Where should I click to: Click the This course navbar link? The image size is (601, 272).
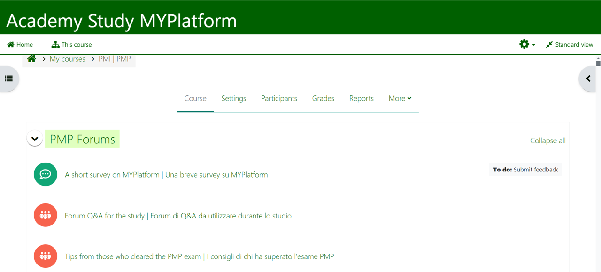coord(72,45)
